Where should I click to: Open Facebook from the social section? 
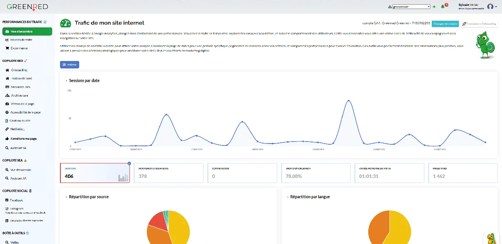coord(17,200)
